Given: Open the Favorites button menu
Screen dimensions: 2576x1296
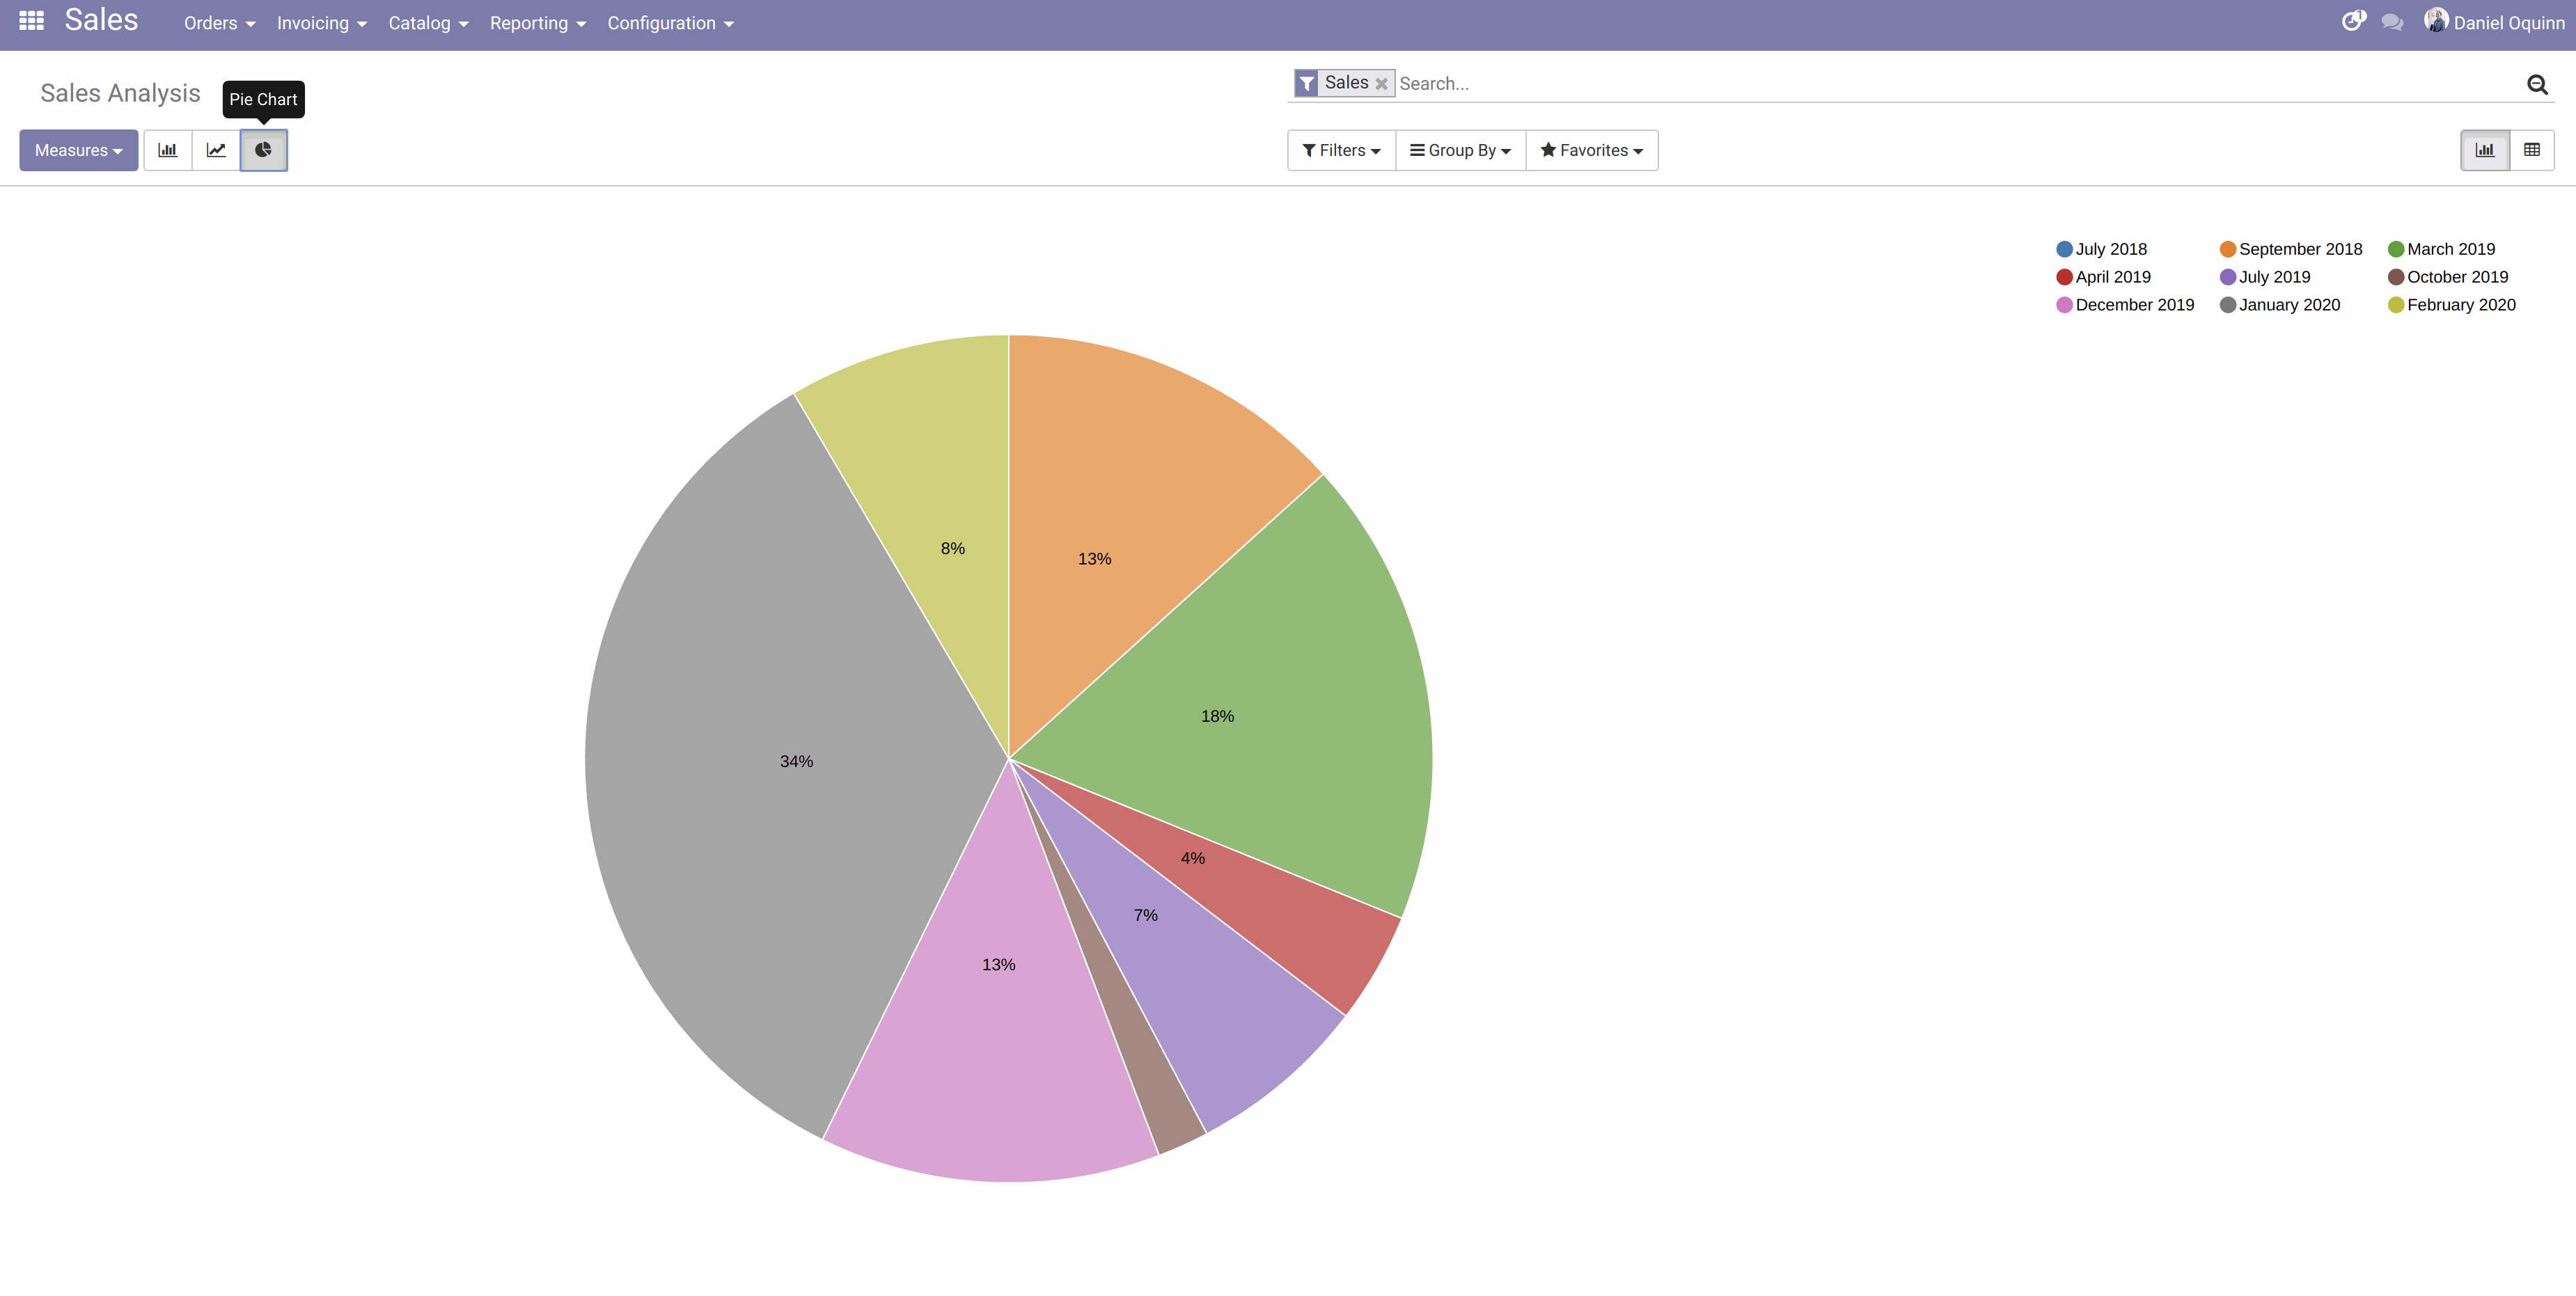Looking at the screenshot, I should [x=1591, y=150].
